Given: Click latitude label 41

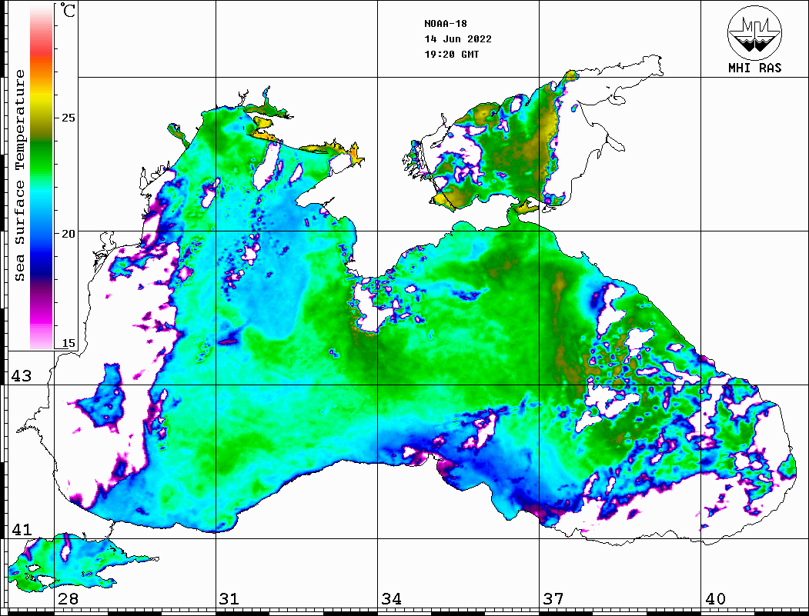Looking at the screenshot, I should tap(22, 529).
